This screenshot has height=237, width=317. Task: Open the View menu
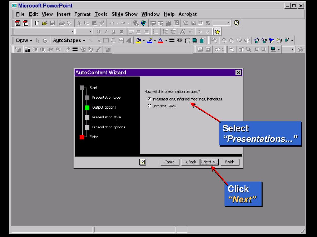tap(47, 14)
